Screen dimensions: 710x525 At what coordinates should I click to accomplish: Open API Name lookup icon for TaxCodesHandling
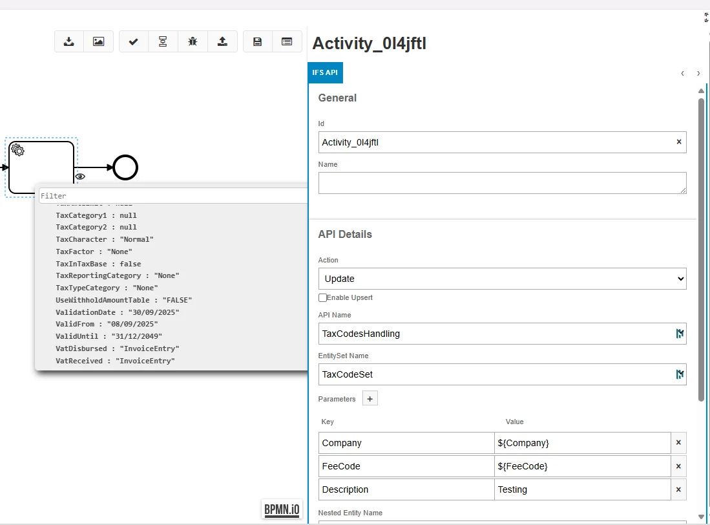point(679,334)
